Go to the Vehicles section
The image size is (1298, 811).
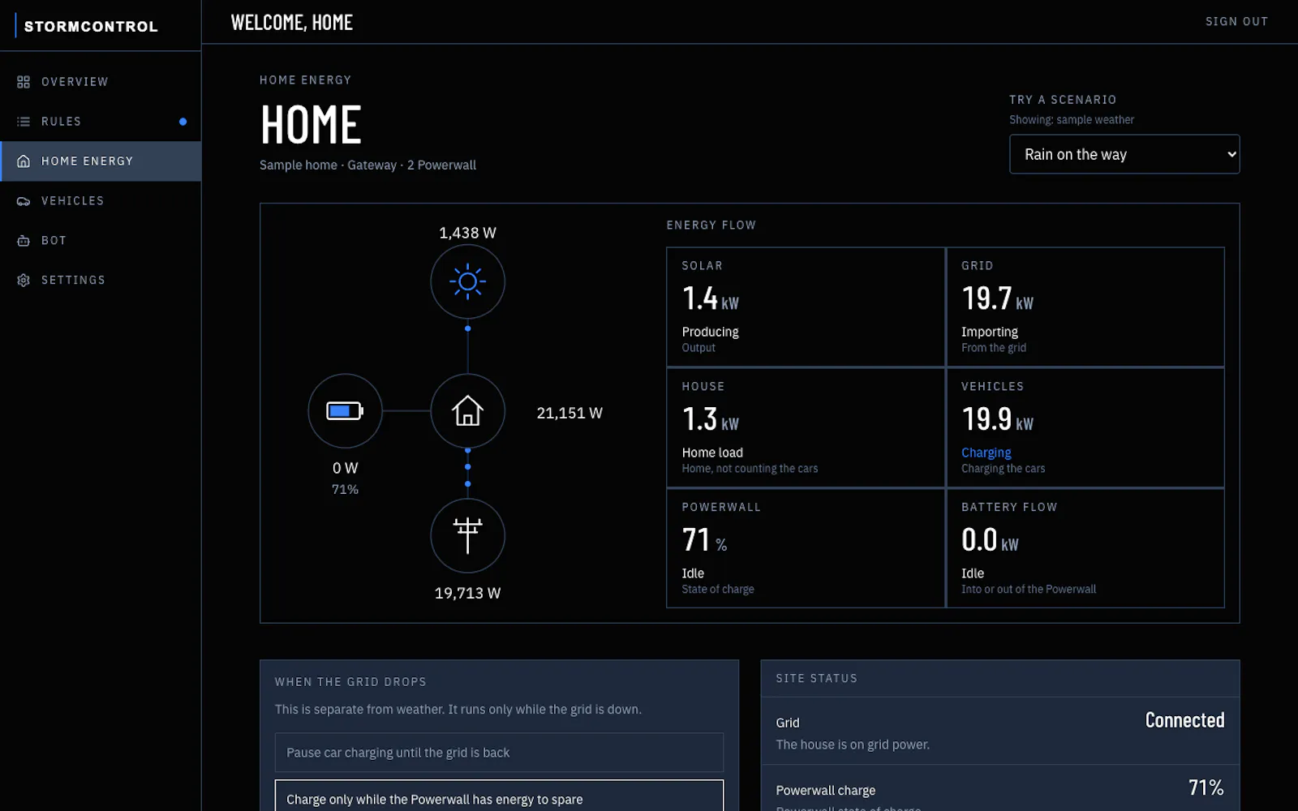click(101, 201)
